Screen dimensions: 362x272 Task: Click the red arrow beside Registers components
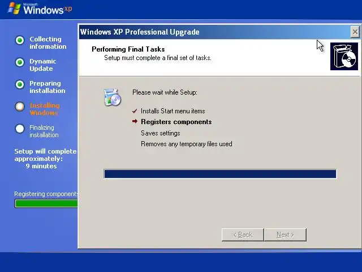135,121
